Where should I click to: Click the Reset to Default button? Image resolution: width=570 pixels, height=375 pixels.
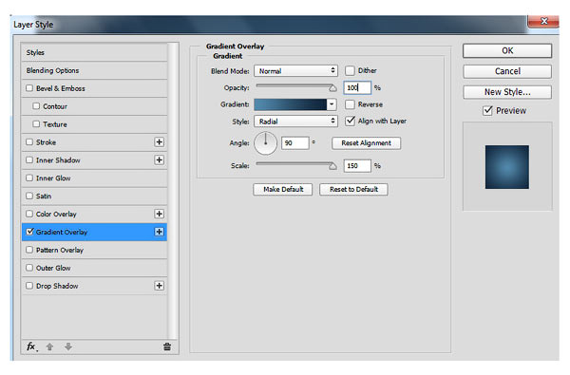(353, 189)
